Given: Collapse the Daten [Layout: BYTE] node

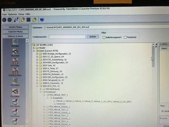Looking at the screenshot, I should pyautogui.click(x=34, y=51).
